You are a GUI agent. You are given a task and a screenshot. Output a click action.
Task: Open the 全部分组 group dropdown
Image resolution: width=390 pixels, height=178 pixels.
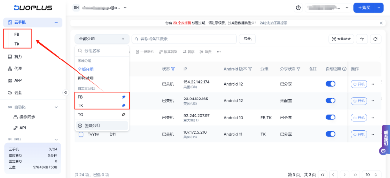coord(102,39)
